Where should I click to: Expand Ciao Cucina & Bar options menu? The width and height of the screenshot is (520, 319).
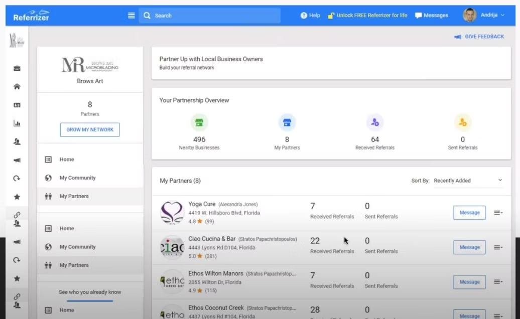click(x=498, y=247)
